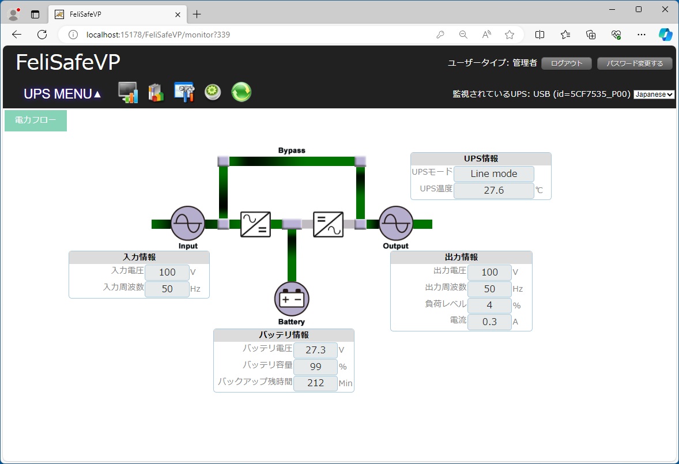Click the パスワード変更する button

(634, 63)
